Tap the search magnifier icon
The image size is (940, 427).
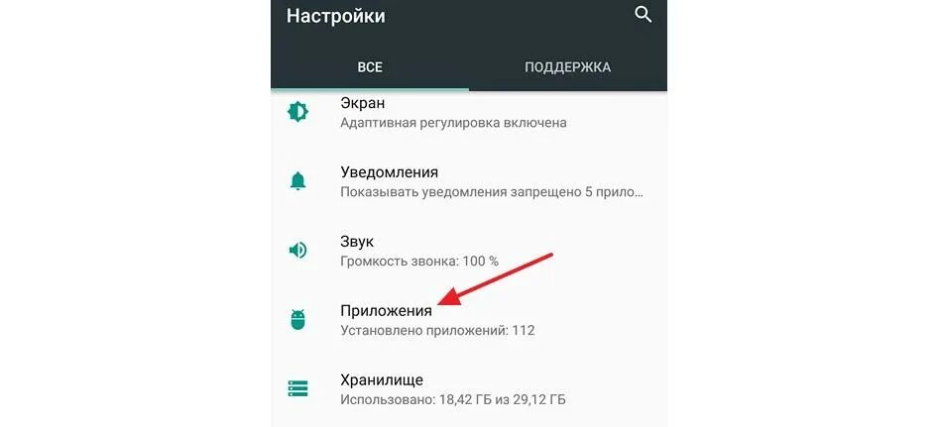tap(643, 15)
